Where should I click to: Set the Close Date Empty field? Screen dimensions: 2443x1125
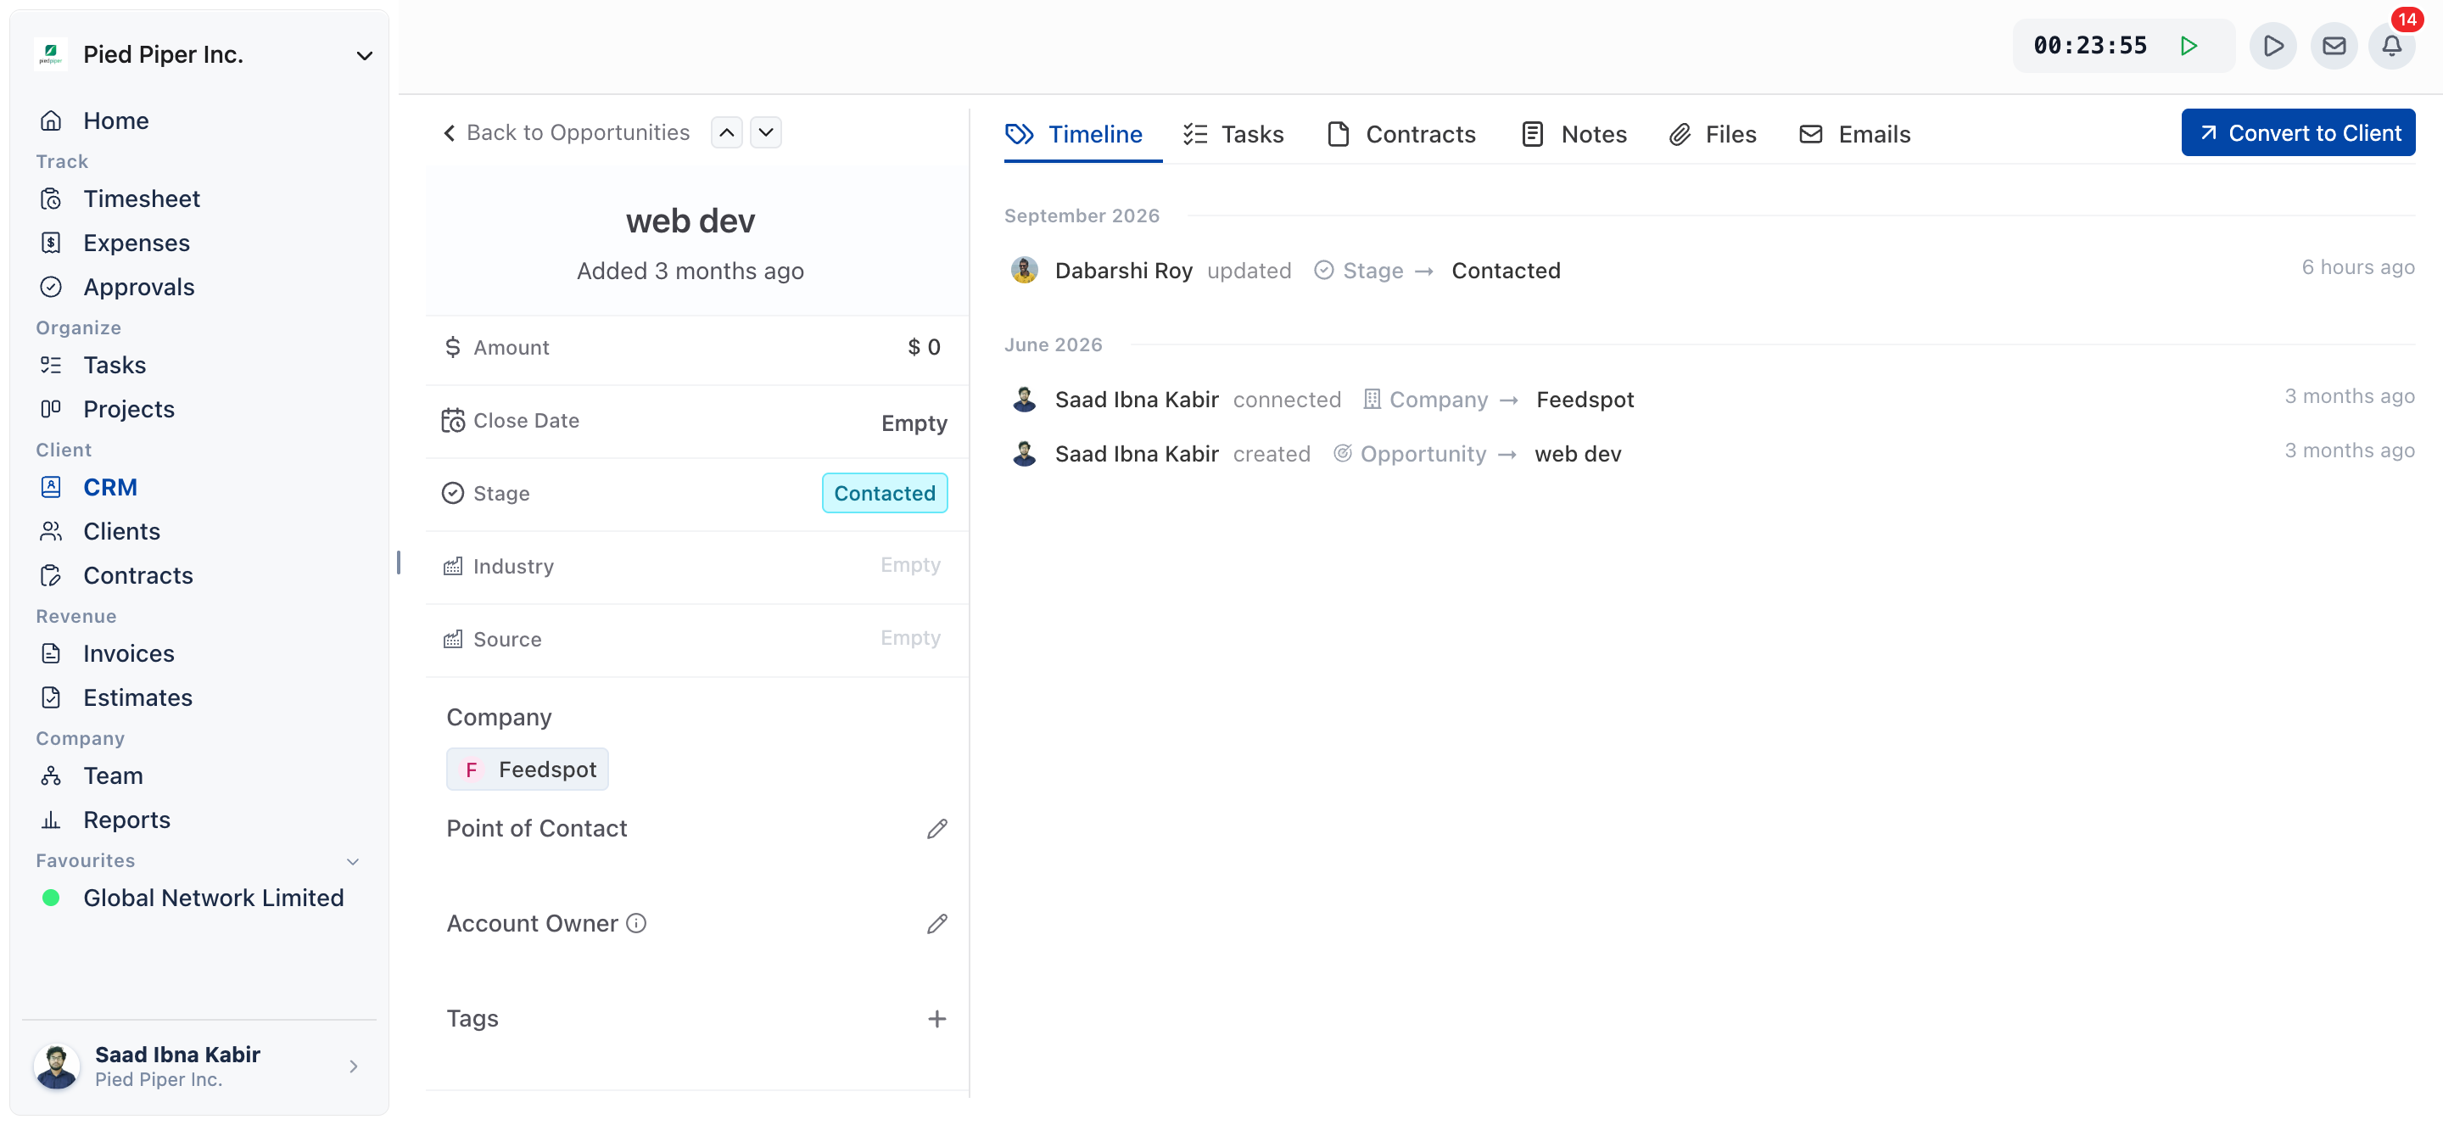(x=914, y=423)
